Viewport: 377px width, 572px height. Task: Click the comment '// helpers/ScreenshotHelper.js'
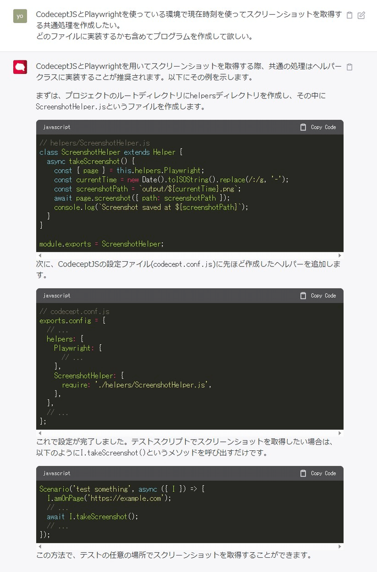click(95, 143)
